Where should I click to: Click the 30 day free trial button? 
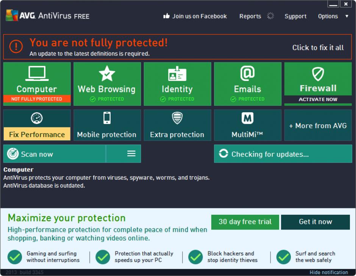(245, 222)
